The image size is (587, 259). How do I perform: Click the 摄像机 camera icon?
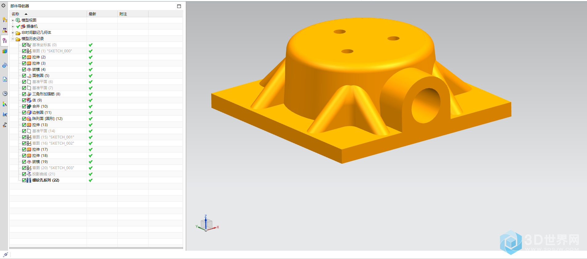click(23, 26)
